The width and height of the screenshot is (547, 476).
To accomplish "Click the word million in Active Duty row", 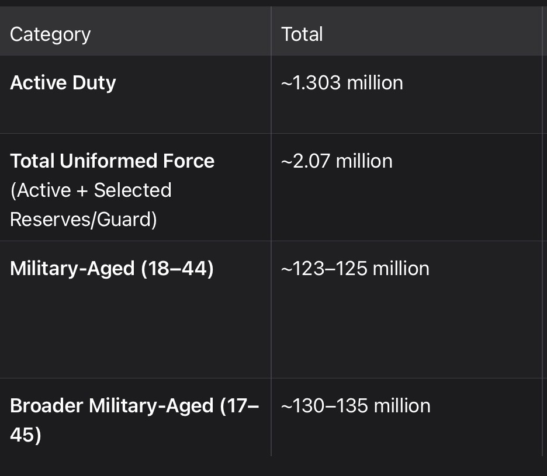I will click(375, 83).
